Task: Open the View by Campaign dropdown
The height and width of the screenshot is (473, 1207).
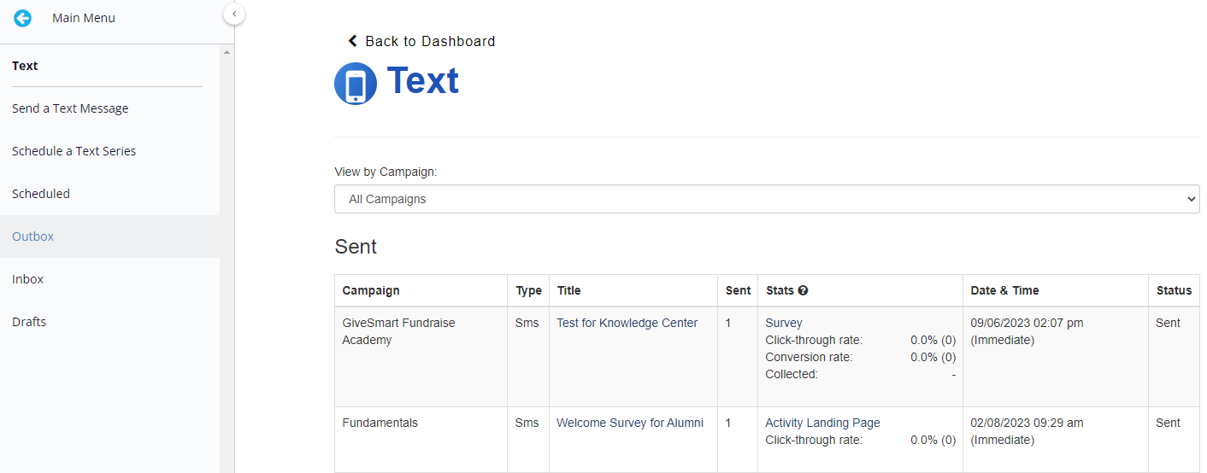Action: [766, 199]
